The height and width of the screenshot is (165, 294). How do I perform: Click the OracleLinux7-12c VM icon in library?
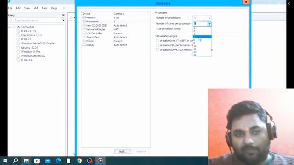click(18, 35)
